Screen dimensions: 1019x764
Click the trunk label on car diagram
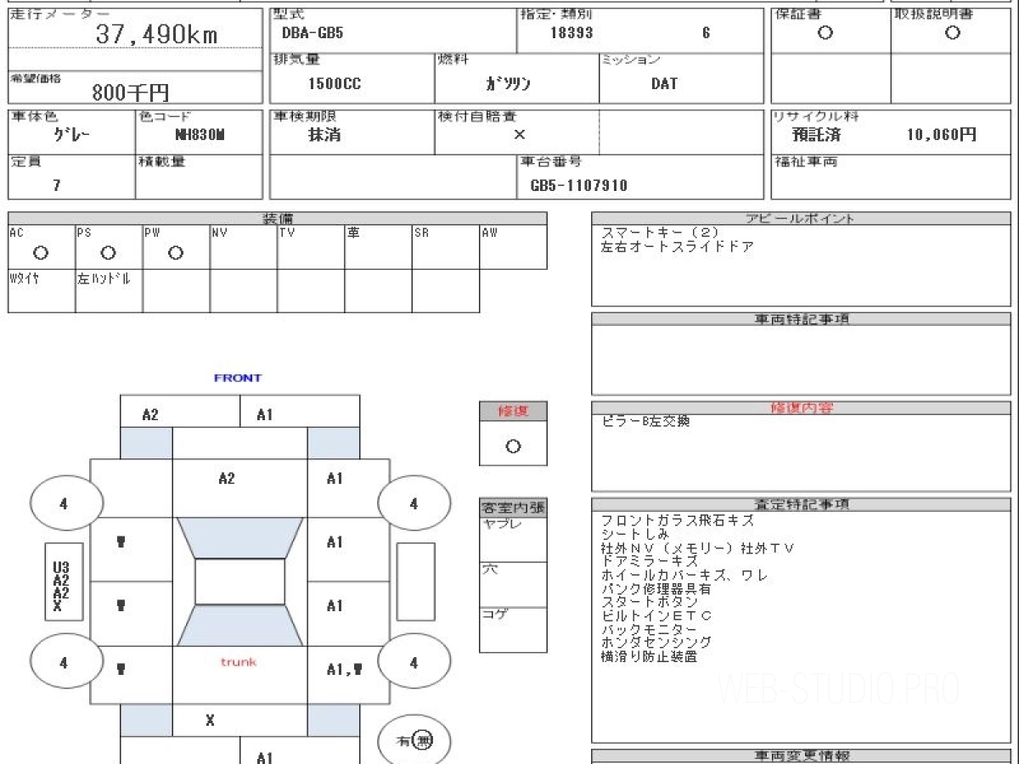coord(239,661)
